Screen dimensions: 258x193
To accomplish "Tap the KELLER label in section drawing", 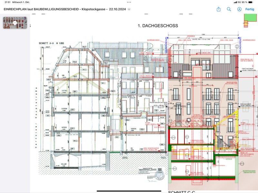I will [x=64, y=164].
